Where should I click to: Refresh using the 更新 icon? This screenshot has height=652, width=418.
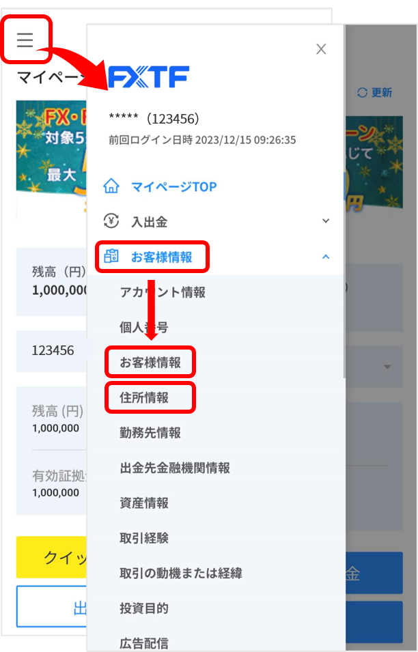(362, 92)
